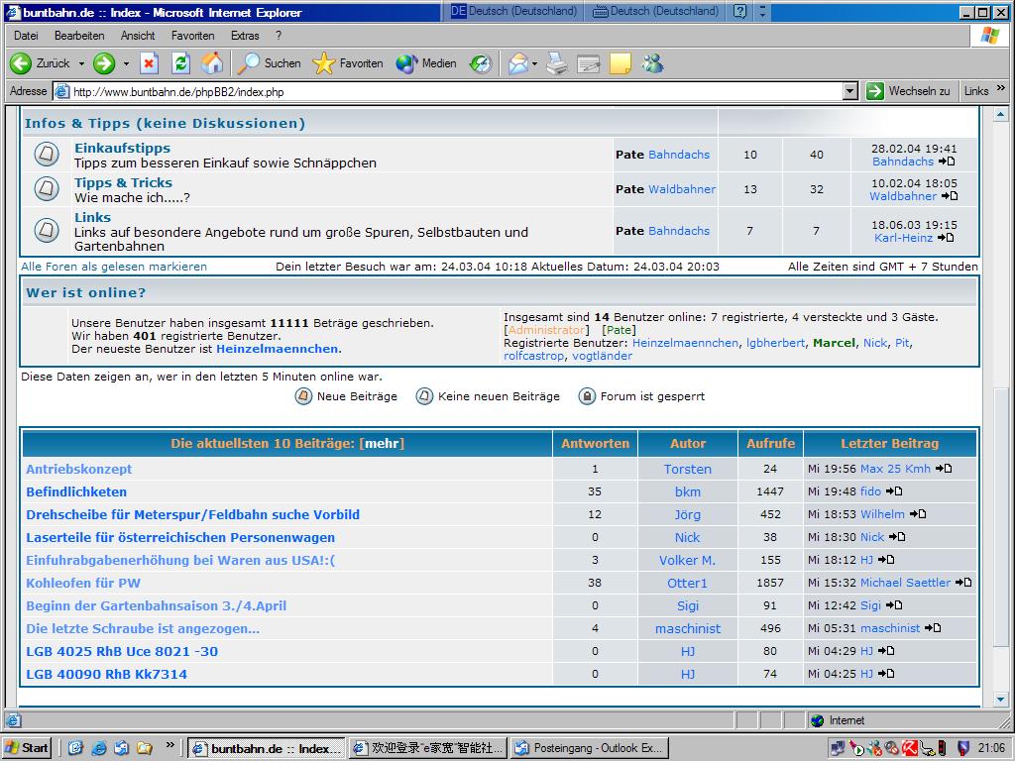
Task: Expand the address bar dropdown
Action: tap(849, 91)
